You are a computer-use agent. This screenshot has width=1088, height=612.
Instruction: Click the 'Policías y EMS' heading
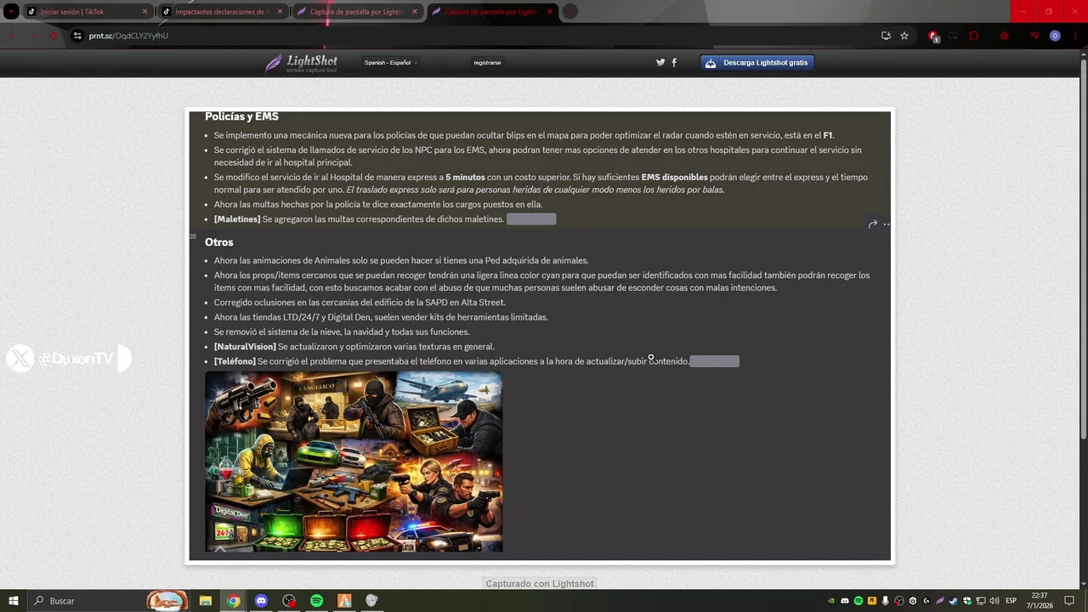[x=241, y=116]
